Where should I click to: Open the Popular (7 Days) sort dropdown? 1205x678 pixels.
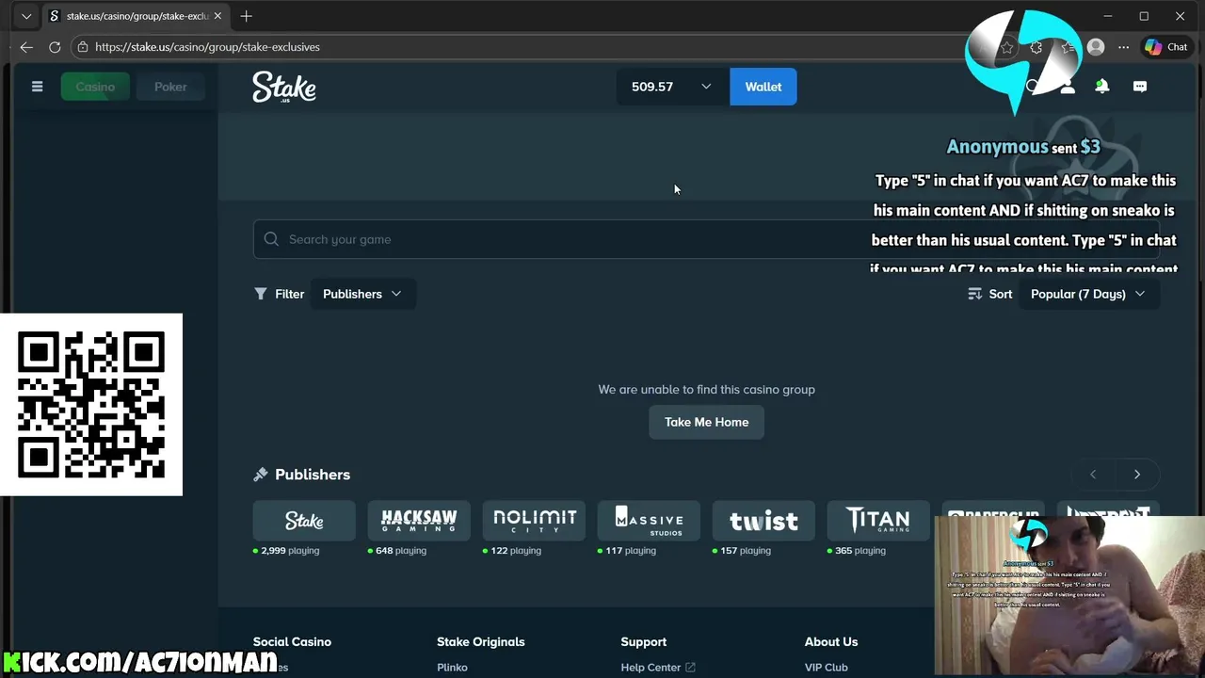coord(1088,294)
